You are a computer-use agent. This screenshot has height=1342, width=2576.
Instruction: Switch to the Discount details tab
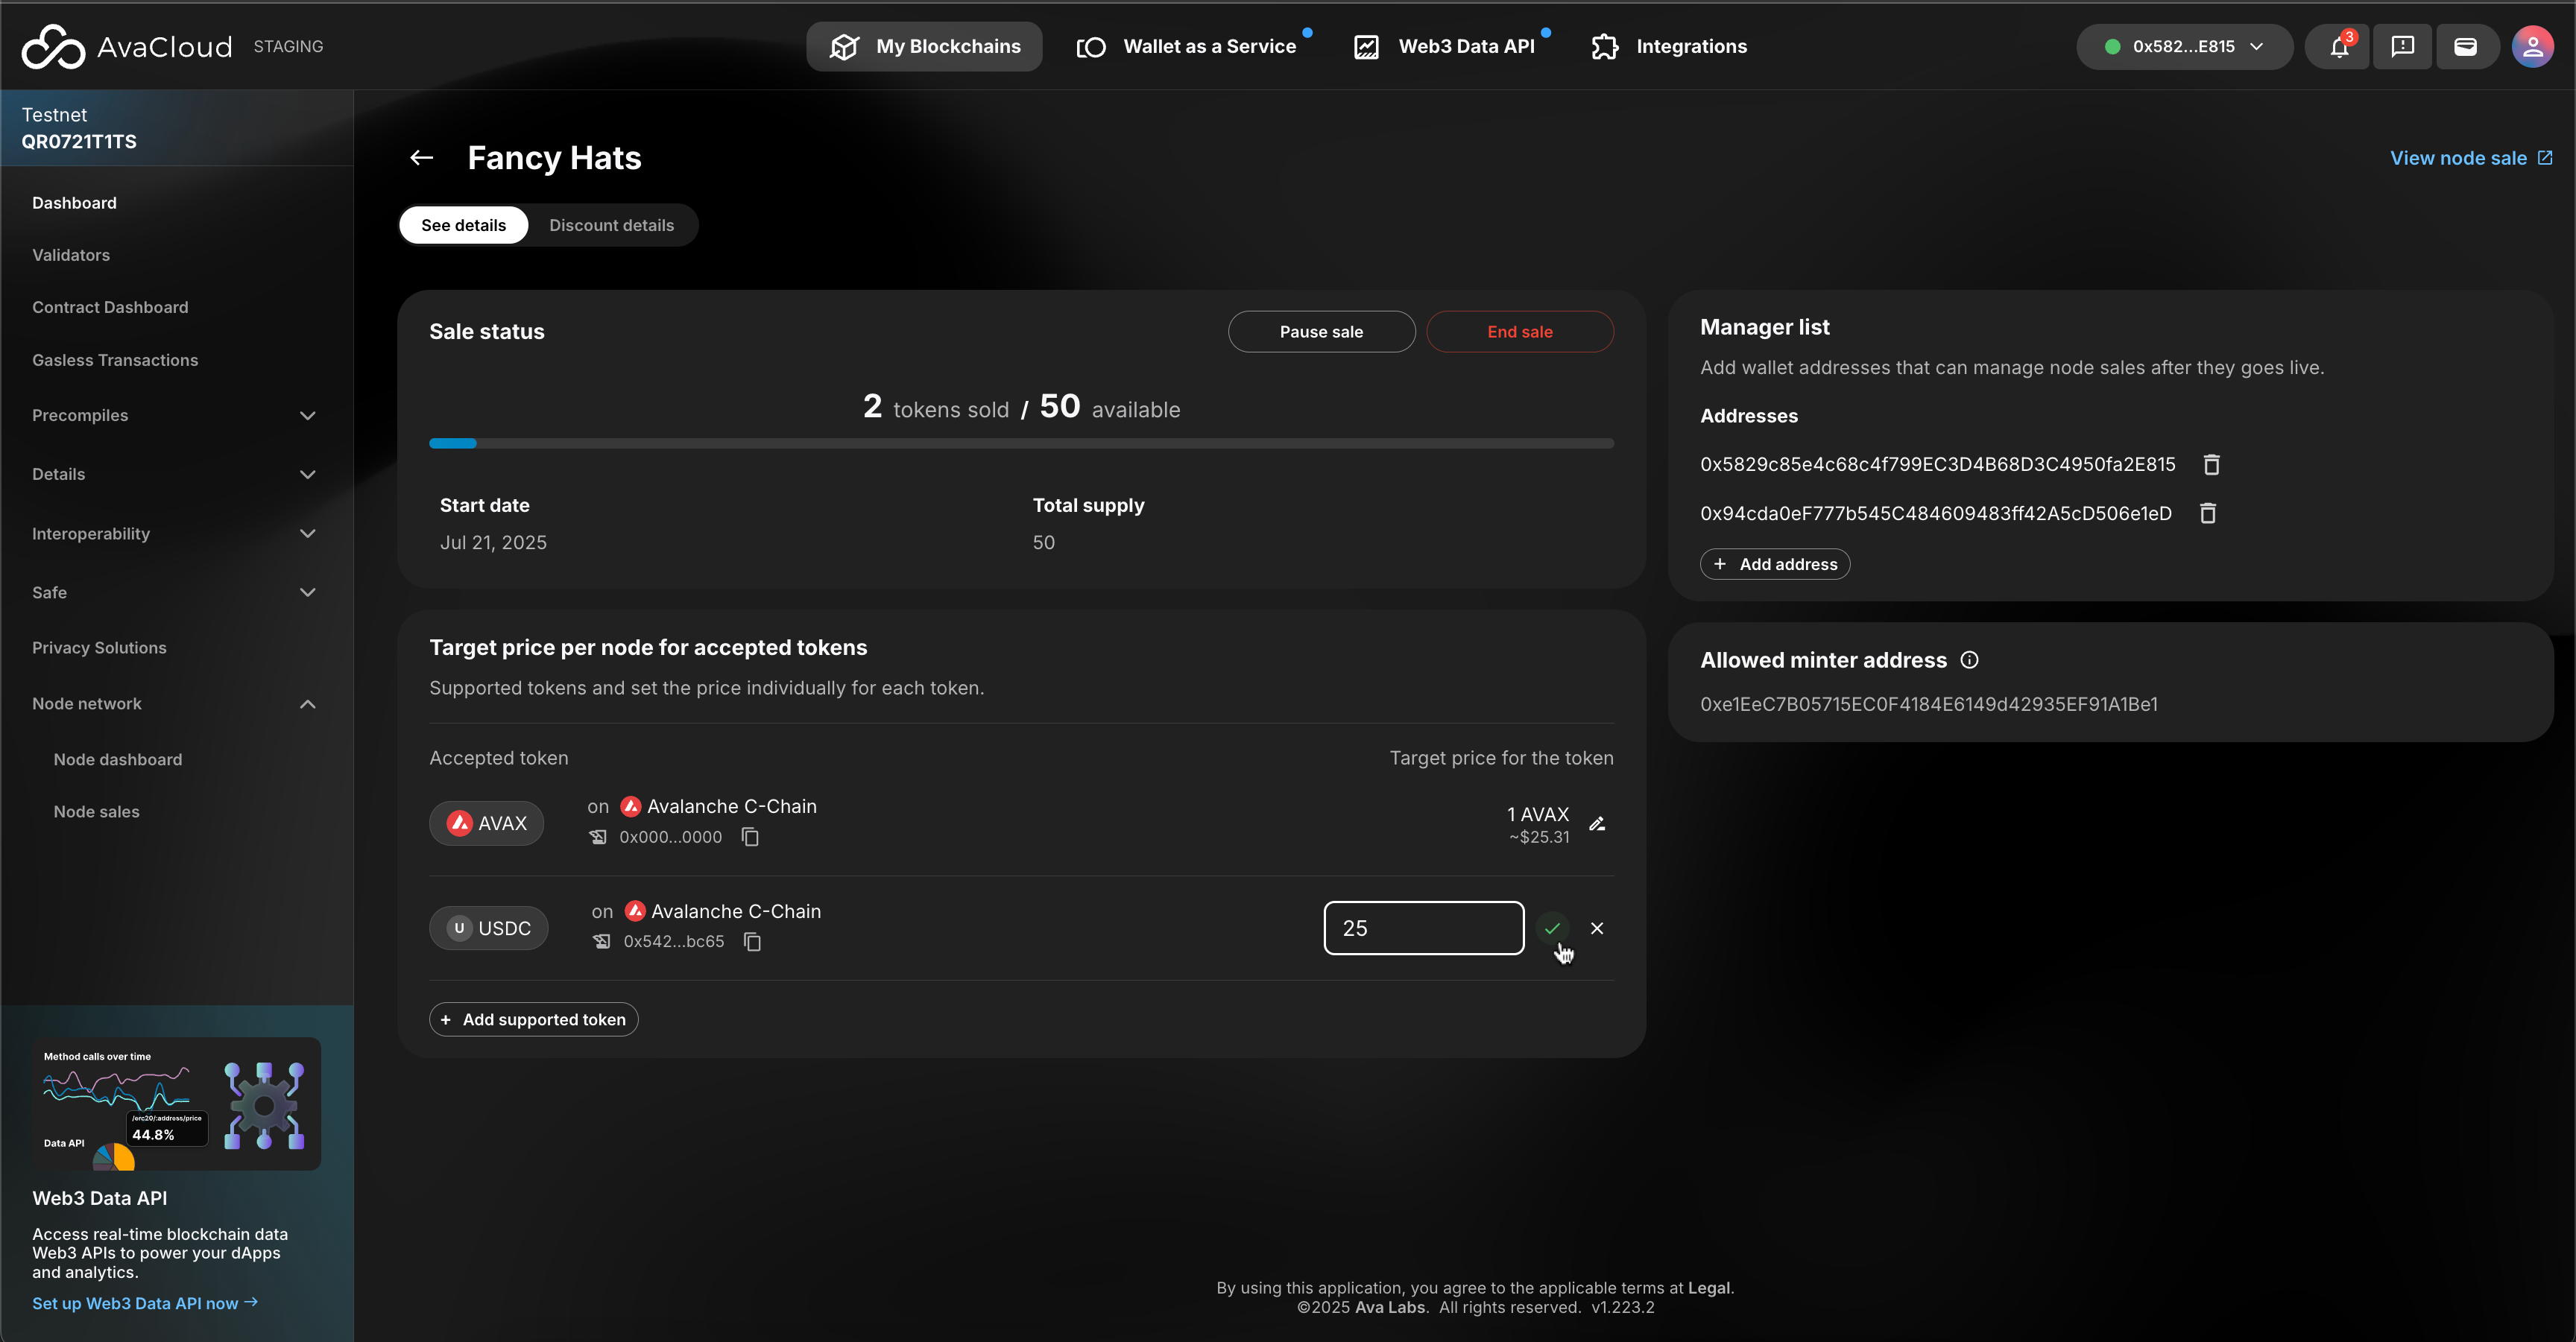click(611, 225)
